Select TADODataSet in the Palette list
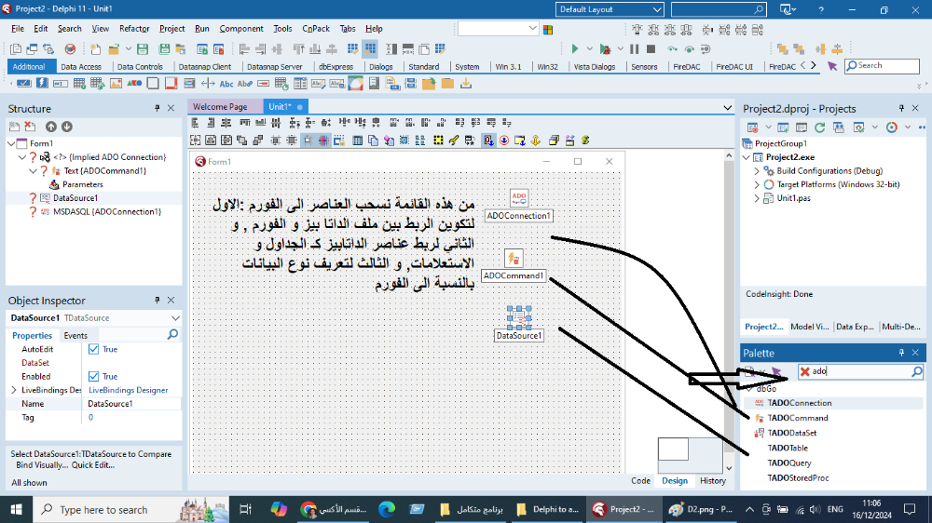The width and height of the screenshot is (932, 523). point(791,433)
